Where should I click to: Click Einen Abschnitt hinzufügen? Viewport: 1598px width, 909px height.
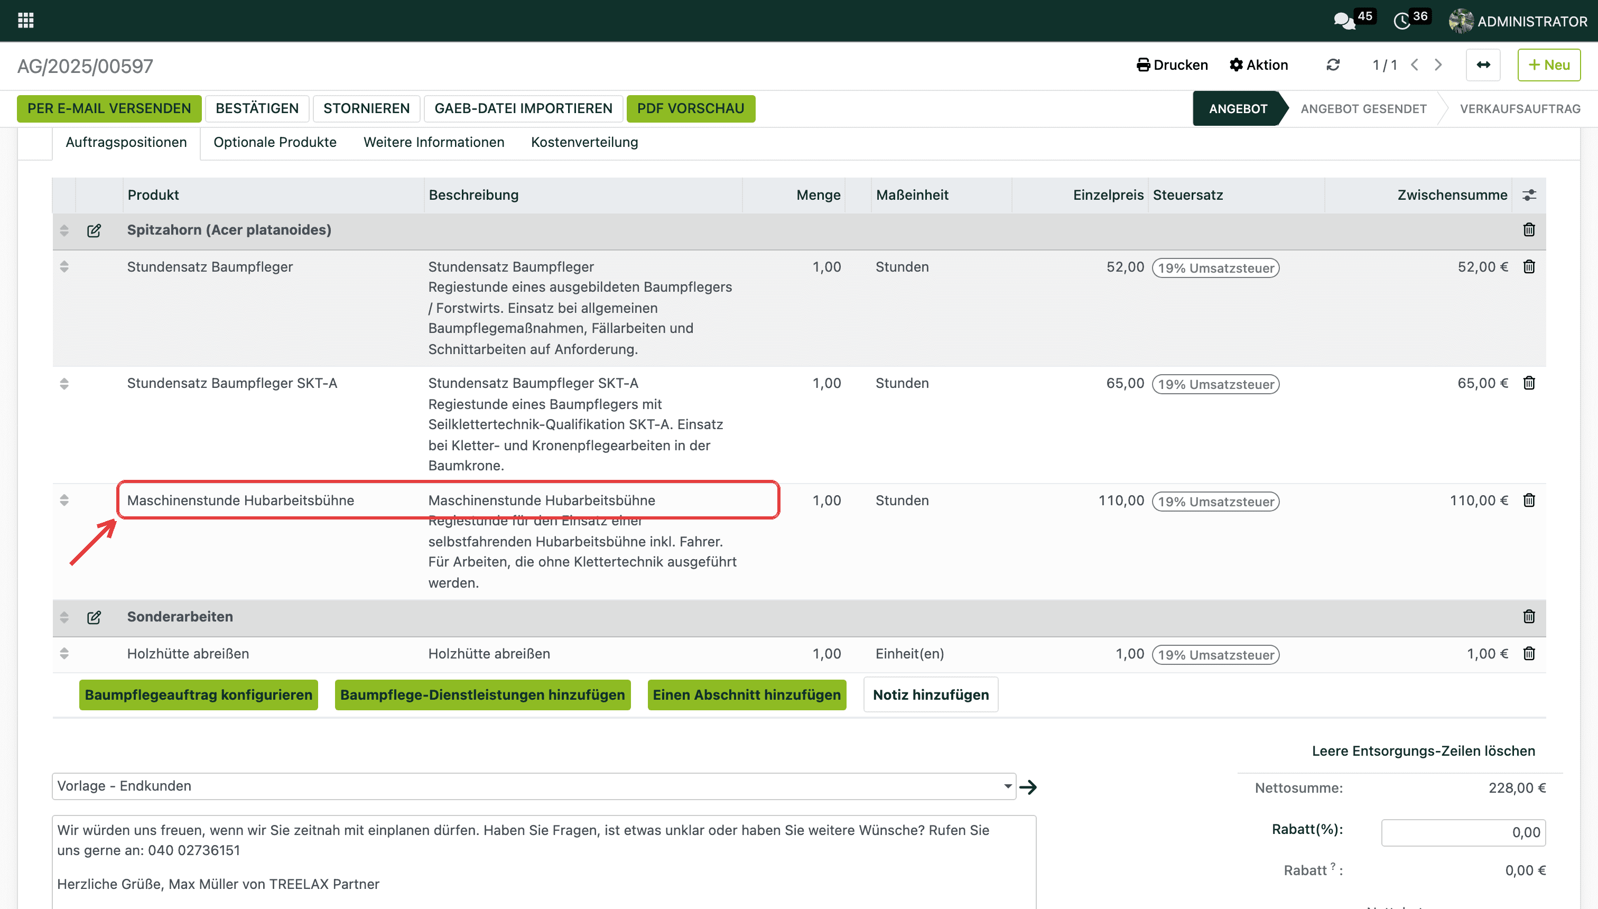[747, 695]
